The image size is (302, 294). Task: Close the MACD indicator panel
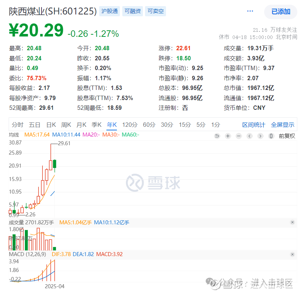(x=292, y=254)
